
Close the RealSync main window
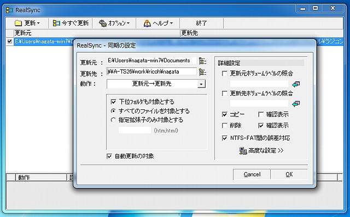[332, 9]
